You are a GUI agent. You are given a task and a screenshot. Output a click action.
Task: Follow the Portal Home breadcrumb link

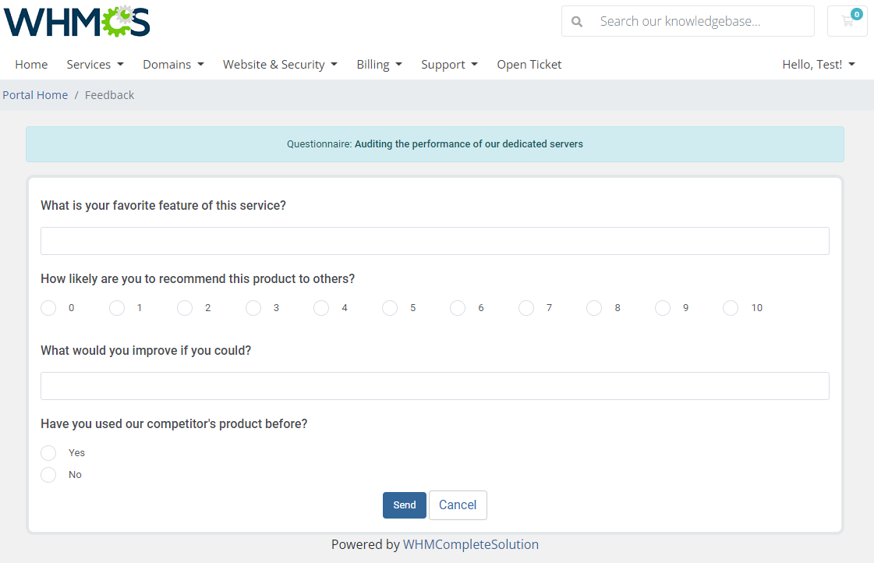pos(35,95)
